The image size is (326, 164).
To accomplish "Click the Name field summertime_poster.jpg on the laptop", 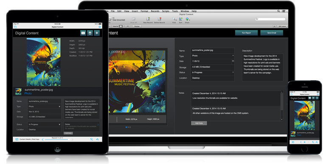I will tap(213, 51).
